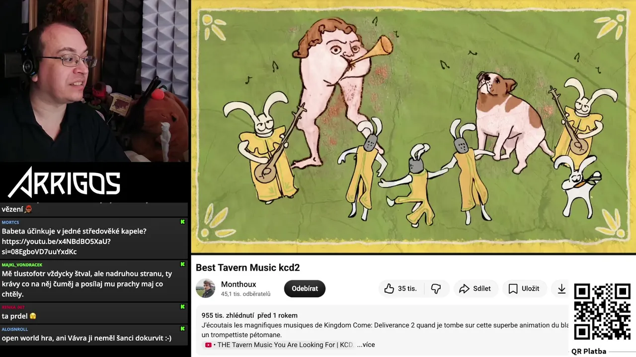Click the emoji after ta prdel
636x357 pixels.
pos(33,316)
